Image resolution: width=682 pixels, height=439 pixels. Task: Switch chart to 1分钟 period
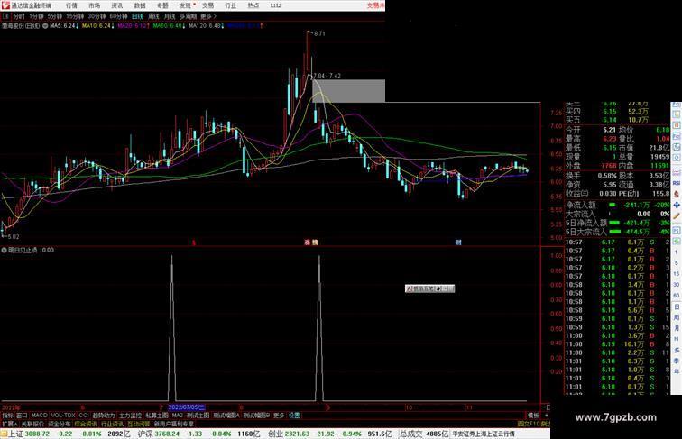click(x=36, y=16)
